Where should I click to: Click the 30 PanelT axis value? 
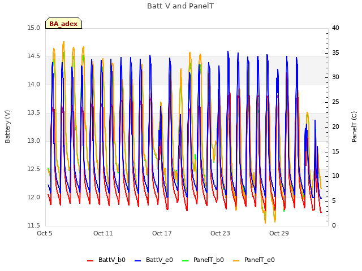tap(335, 77)
